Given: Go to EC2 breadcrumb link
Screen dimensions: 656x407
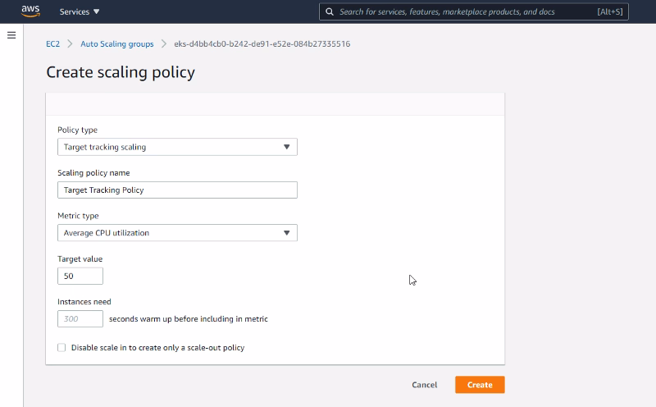Looking at the screenshot, I should pyautogui.click(x=52, y=44).
